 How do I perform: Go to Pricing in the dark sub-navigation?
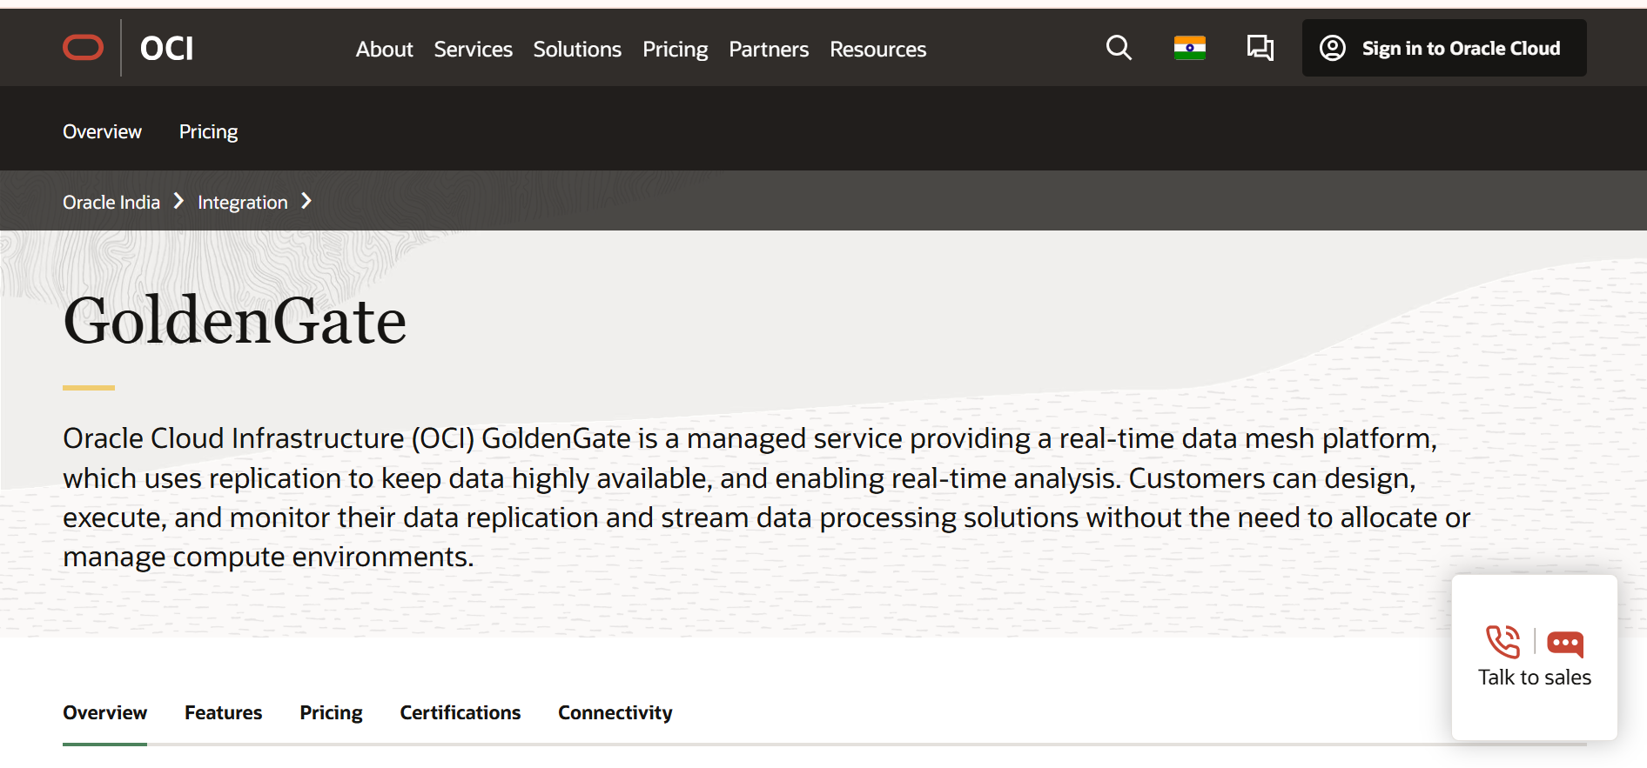[x=208, y=131]
